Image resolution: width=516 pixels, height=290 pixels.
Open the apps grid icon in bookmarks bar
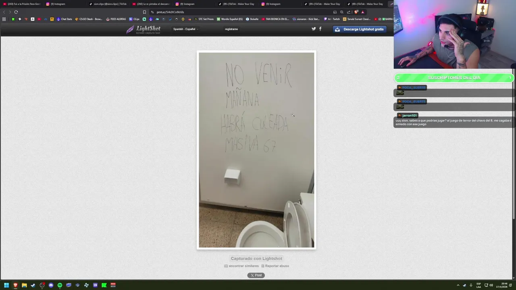pyautogui.click(x=4, y=19)
